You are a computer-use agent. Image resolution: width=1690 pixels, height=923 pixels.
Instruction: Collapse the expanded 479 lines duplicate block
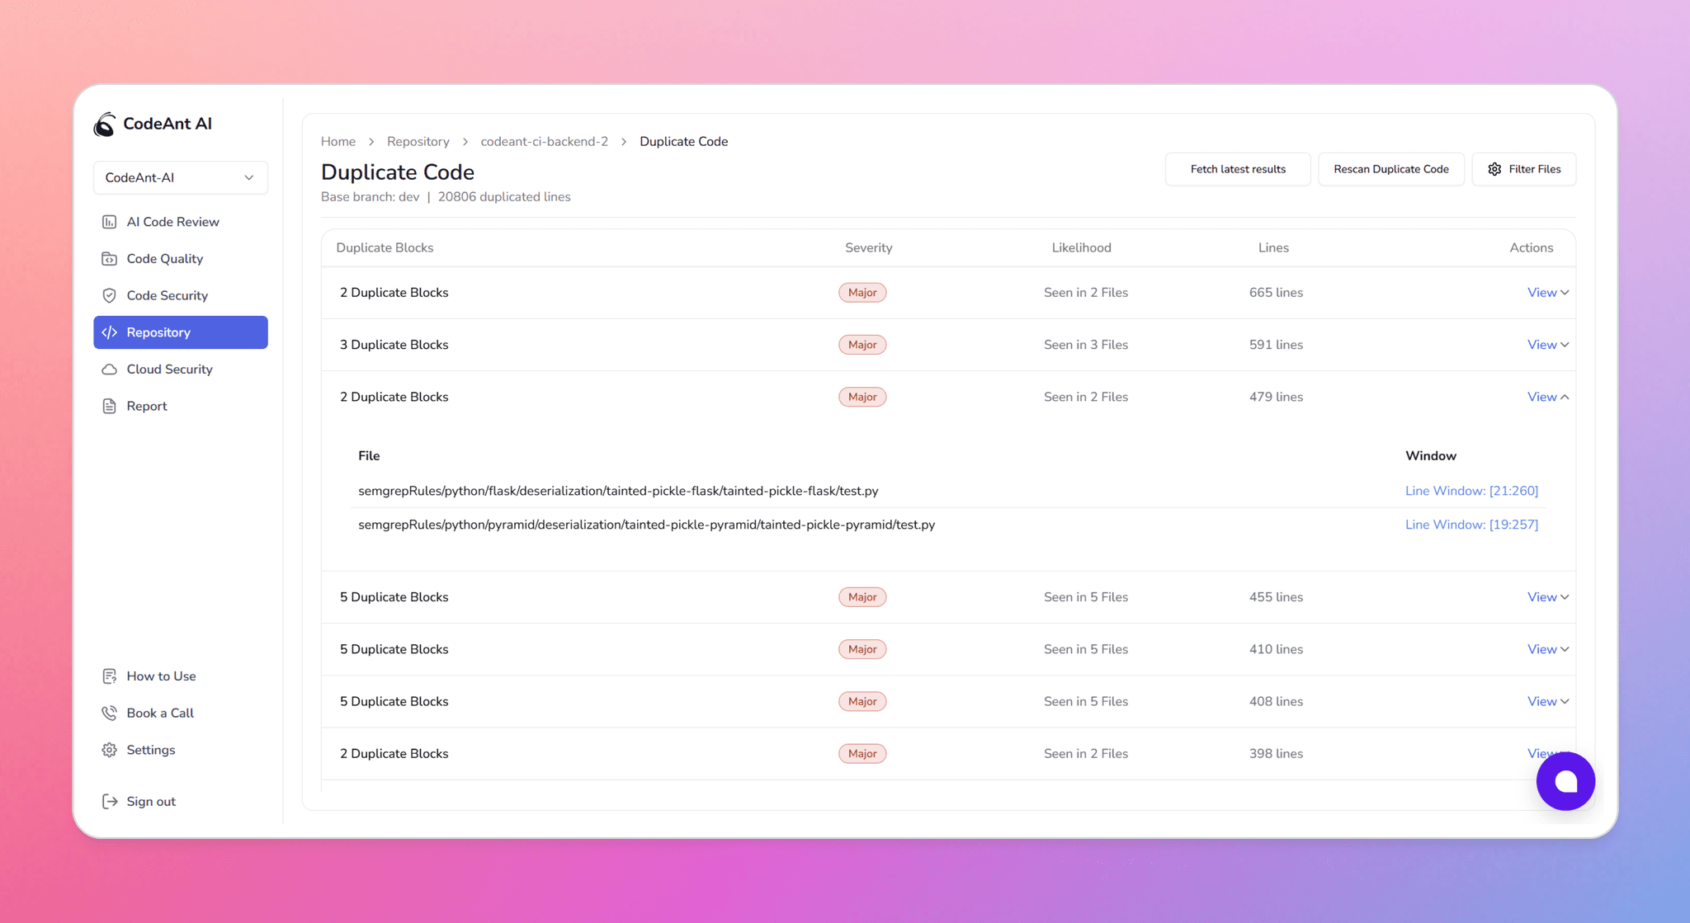coord(1544,397)
